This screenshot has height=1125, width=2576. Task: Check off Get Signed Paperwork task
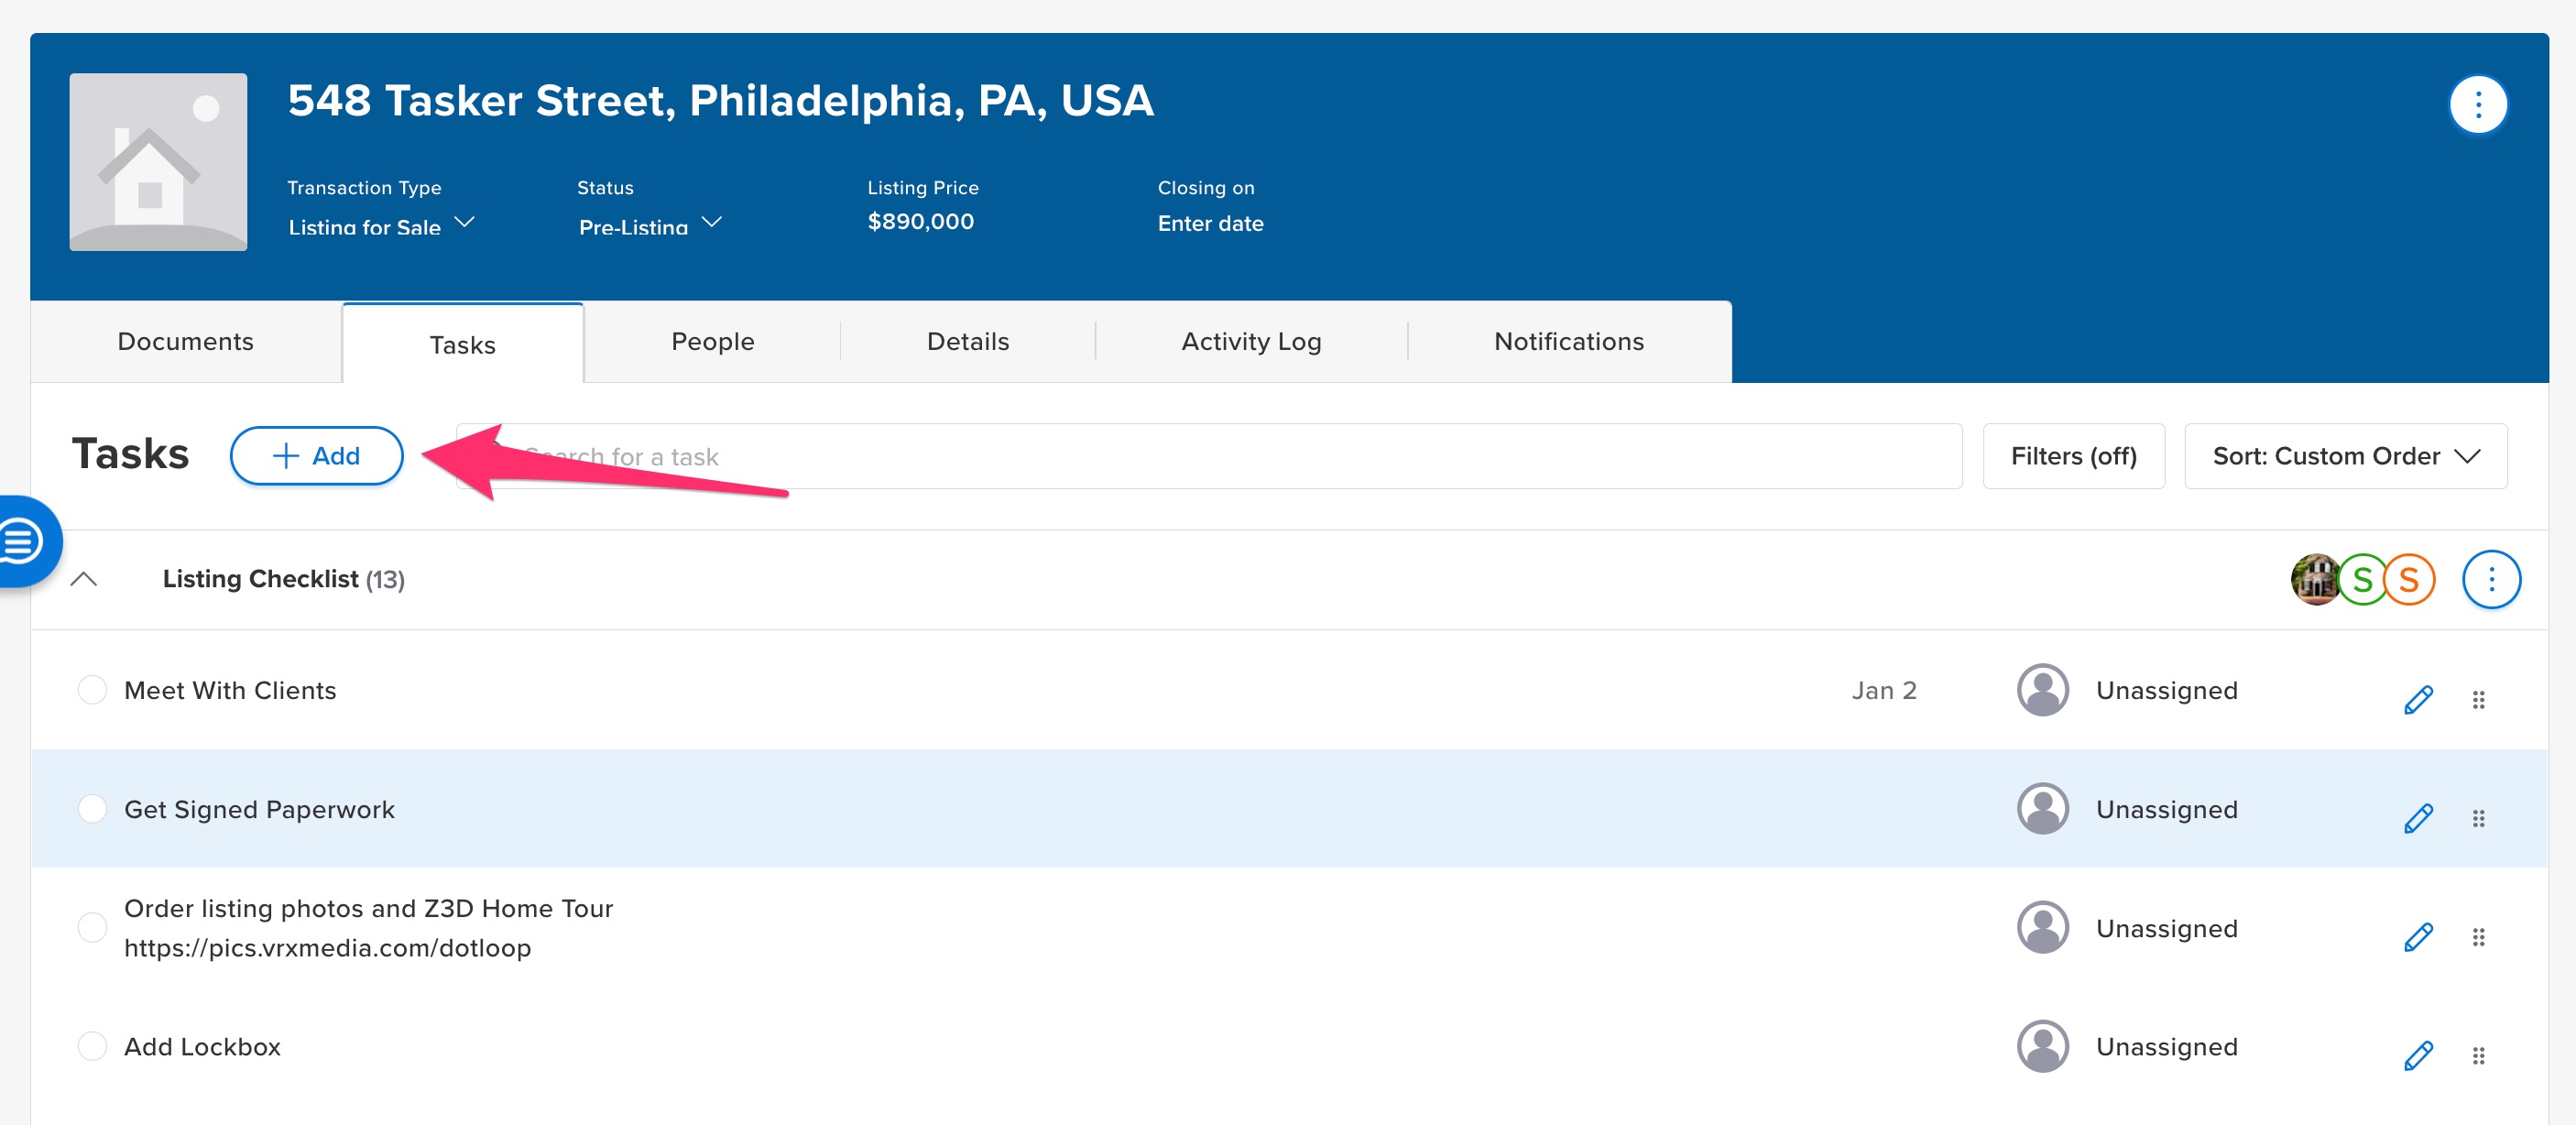pyautogui.click(x=92, y=809)
